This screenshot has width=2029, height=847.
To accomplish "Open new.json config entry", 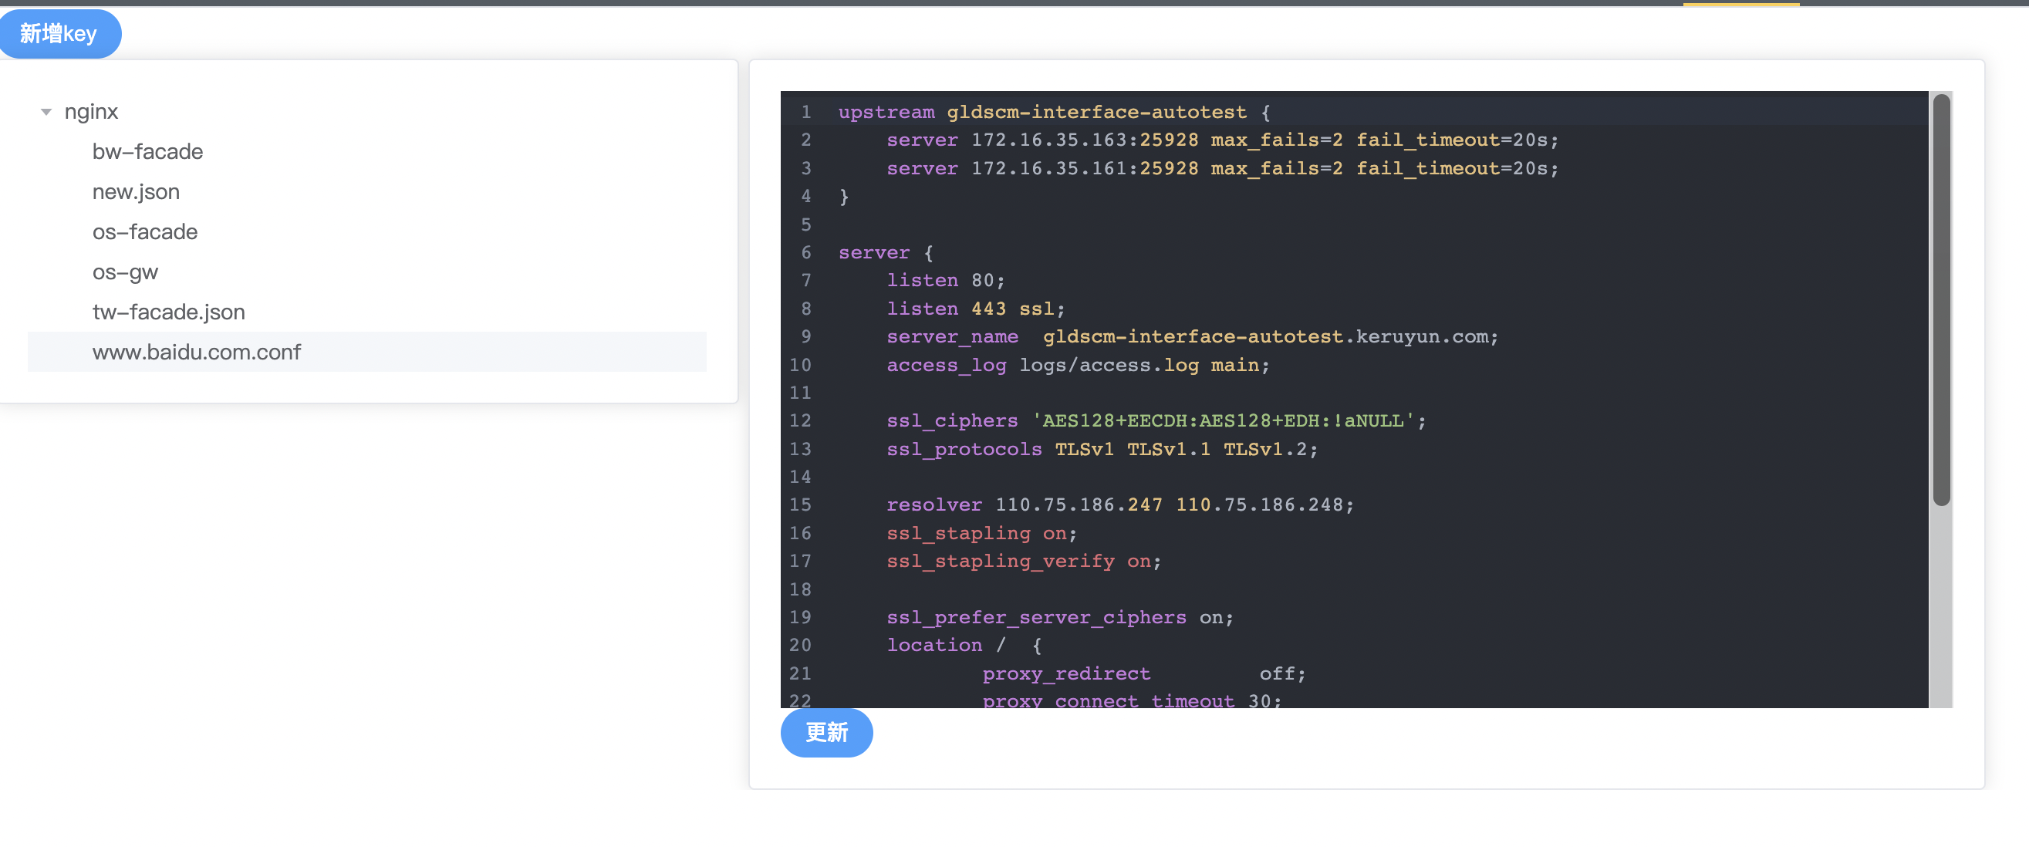I will pyautogui.click(x=136, y=191).
